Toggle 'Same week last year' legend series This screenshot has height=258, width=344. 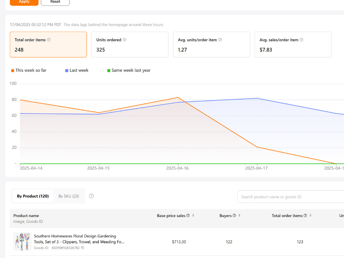[x=129, y=70]
